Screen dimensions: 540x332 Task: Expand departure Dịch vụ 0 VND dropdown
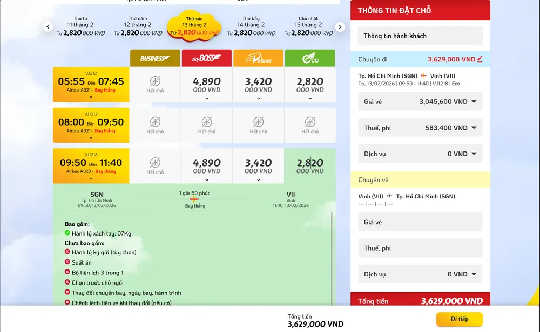(x=420, y=154)
